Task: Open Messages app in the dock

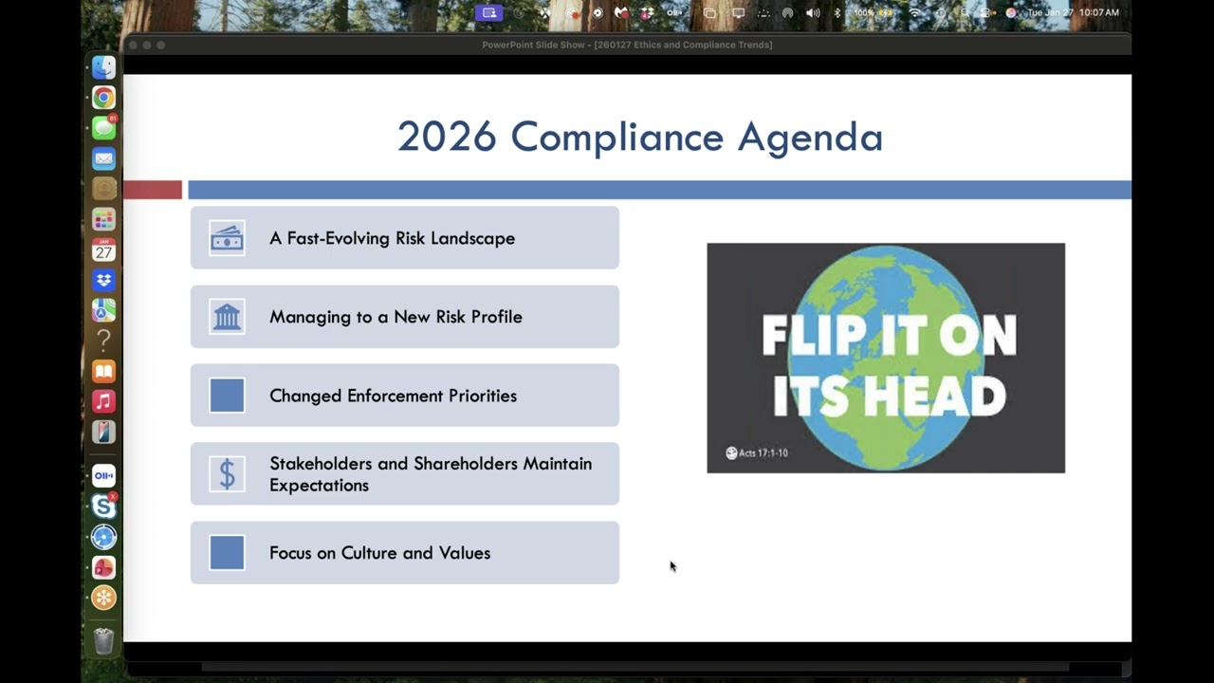Action: (103, 128)
